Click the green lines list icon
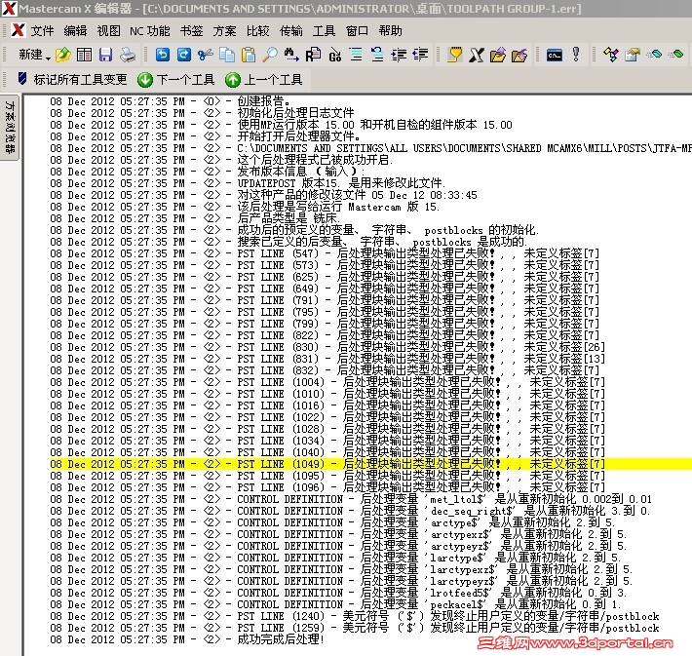Viewport: 692px width, 656px height. [x=356, y=55]
